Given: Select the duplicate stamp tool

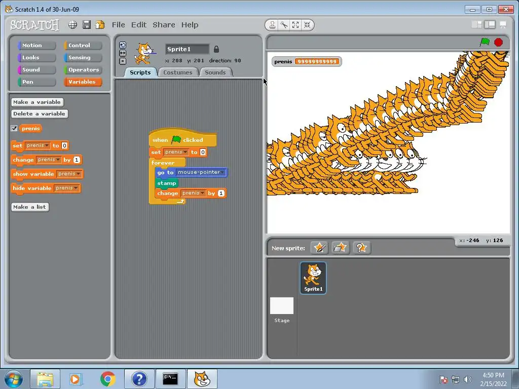Looking at the screenshot, I should tap(272, 25).
